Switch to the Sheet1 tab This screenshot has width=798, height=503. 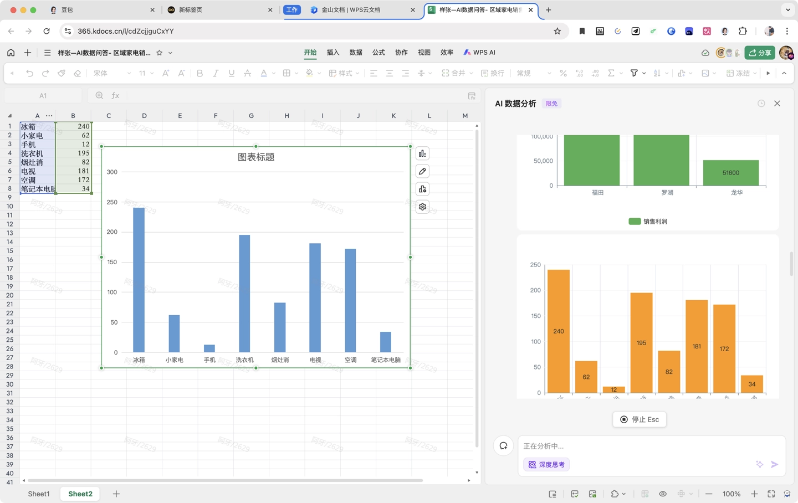click(39, 494)
